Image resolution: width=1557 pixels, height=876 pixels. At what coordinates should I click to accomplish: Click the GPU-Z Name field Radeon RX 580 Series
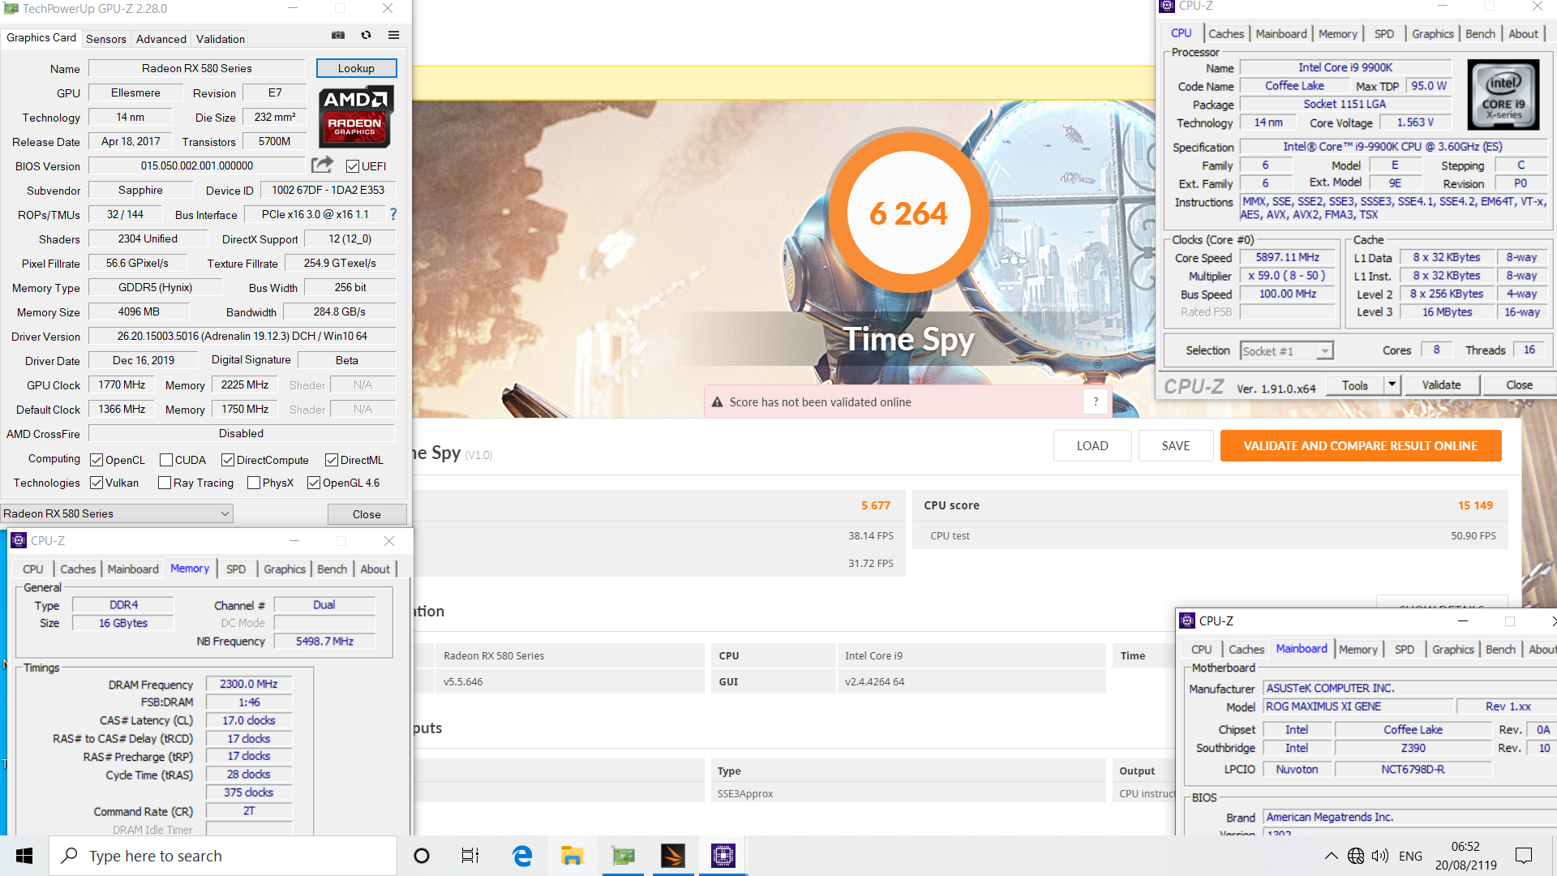coord(196,68)
